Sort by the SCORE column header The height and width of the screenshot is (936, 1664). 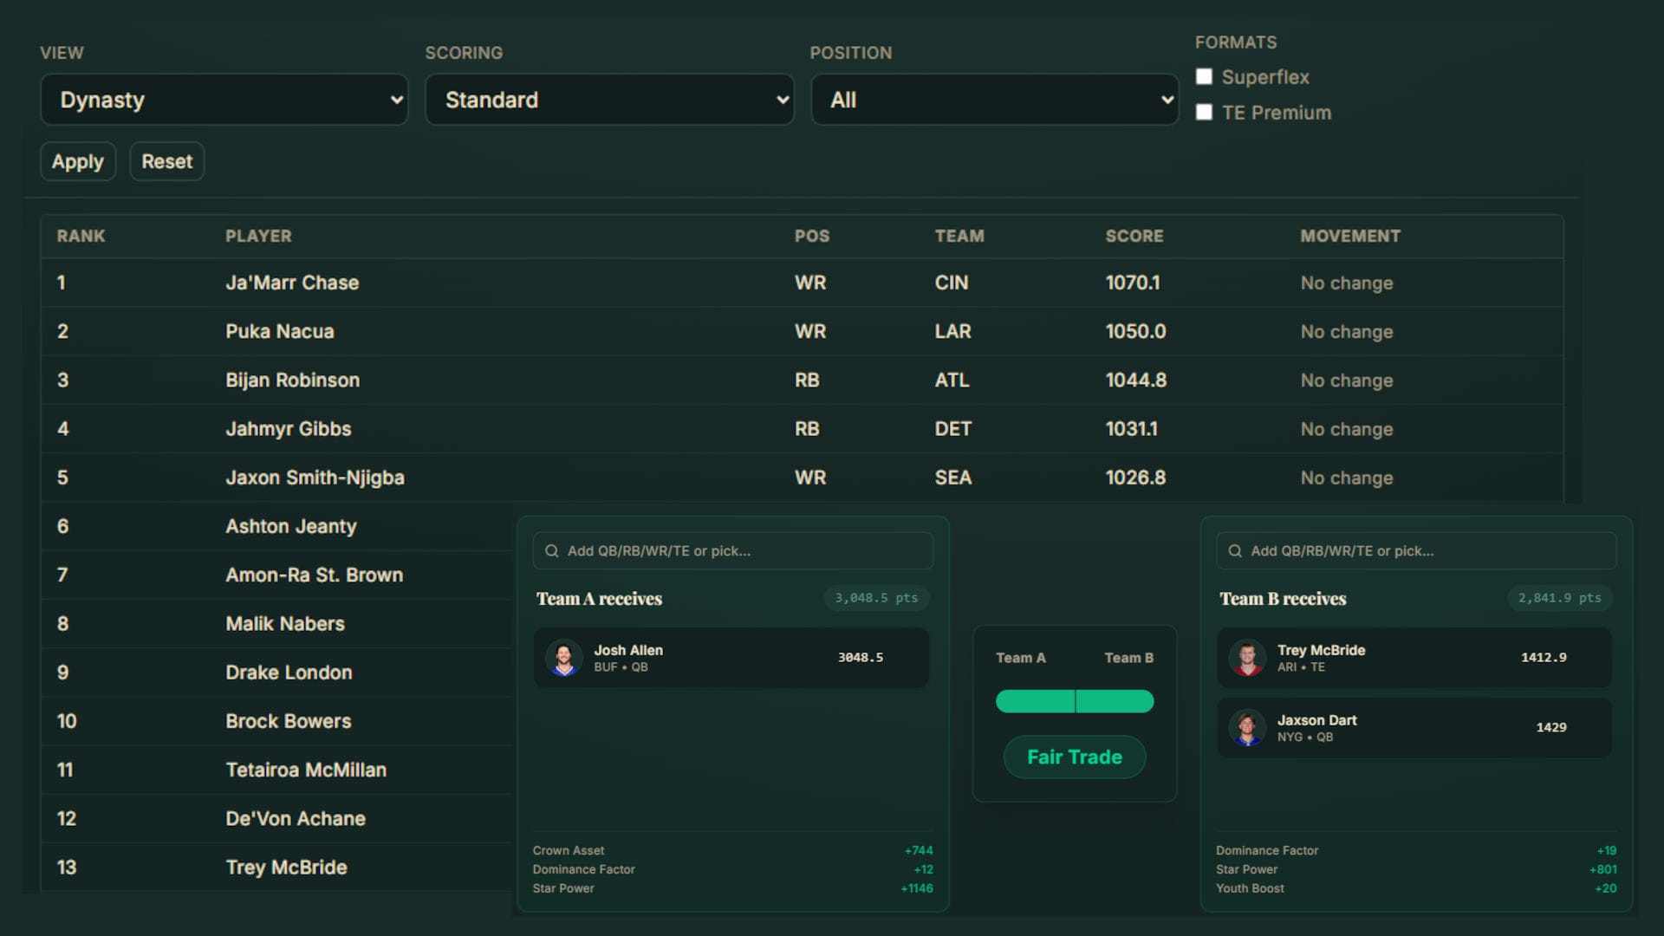pos(1134,236)
